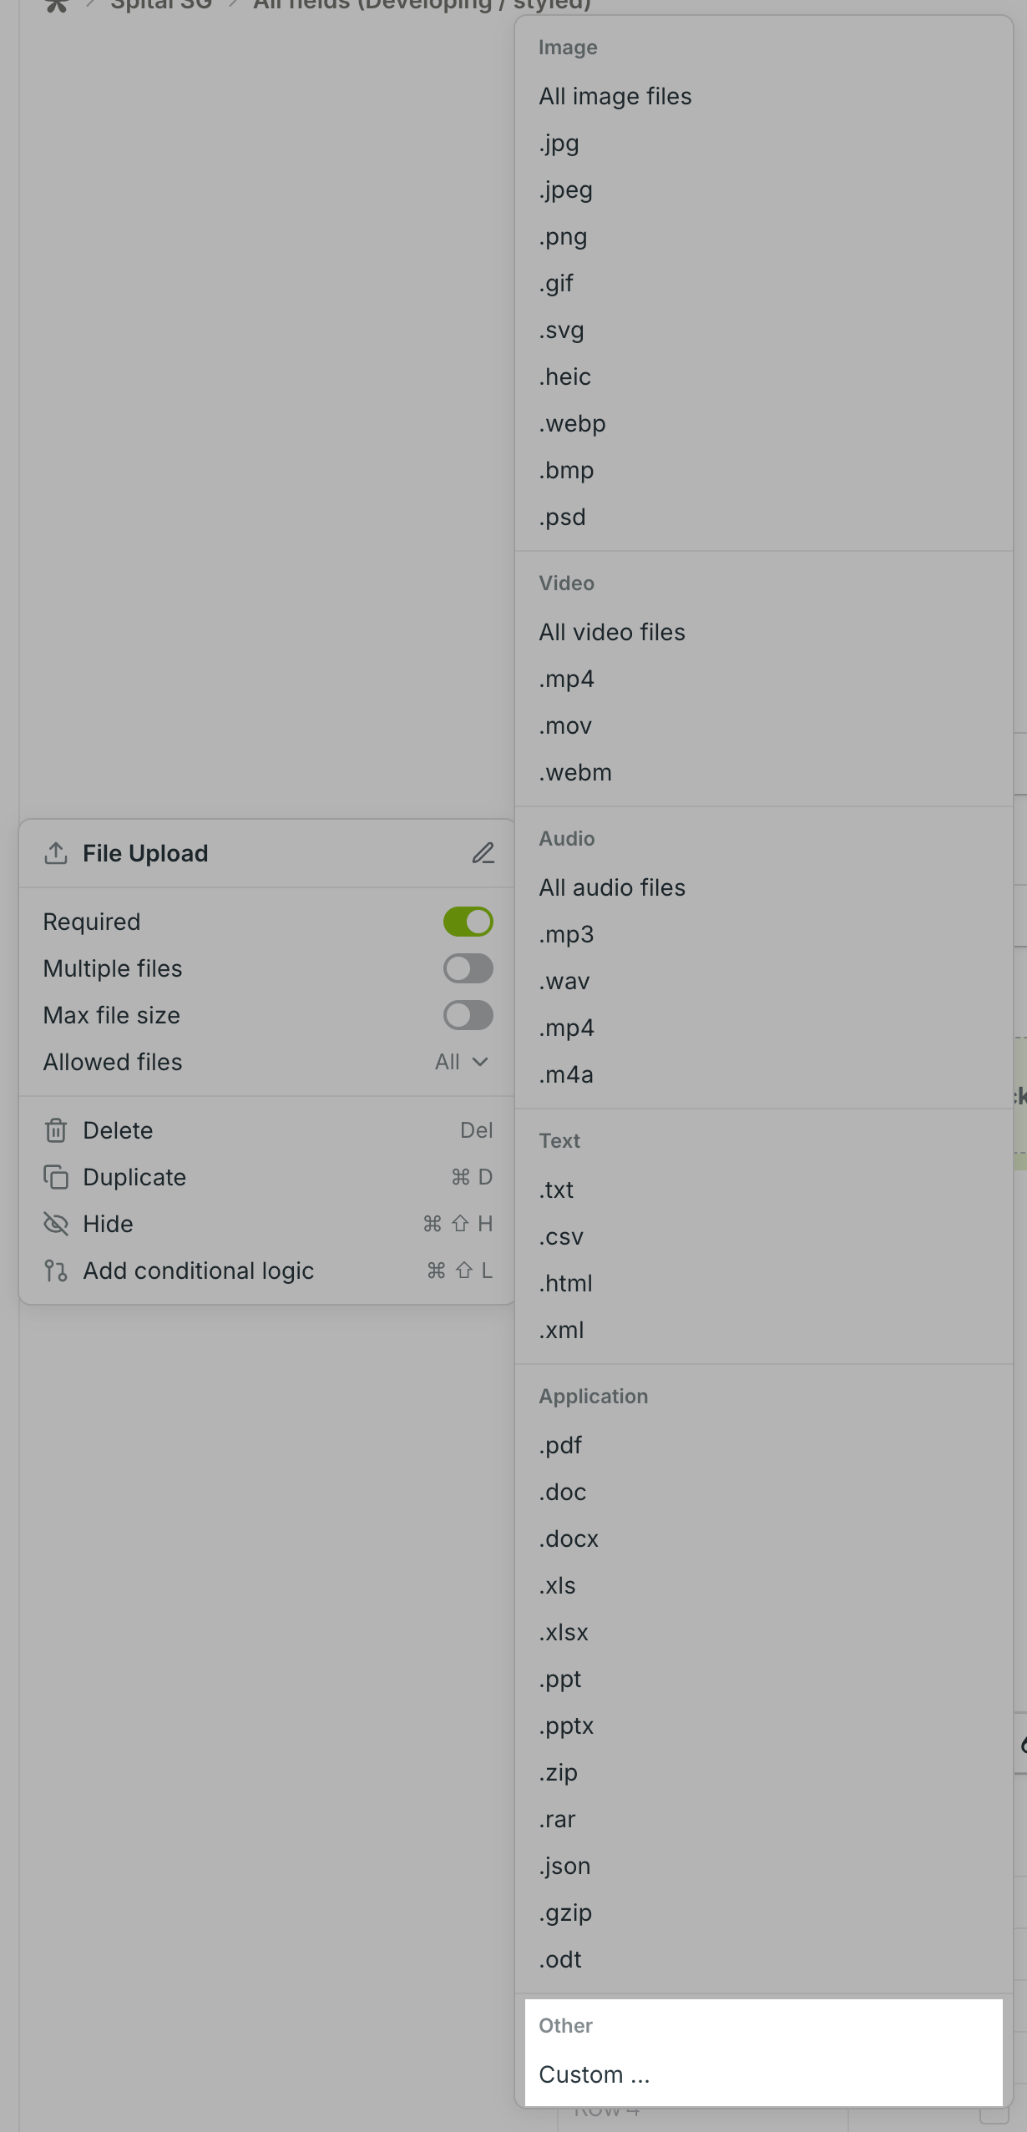This screenshot has height=2132, width=1027.
Task: Edit the File Upload field name pencil icon
Action: (483, 853)
